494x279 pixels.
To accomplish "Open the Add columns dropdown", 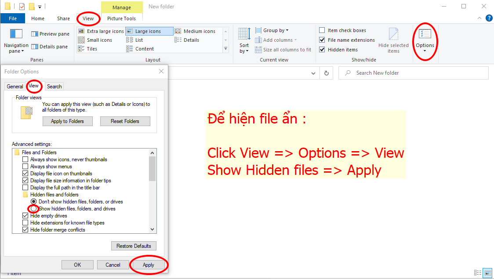I will click(276, 40).
